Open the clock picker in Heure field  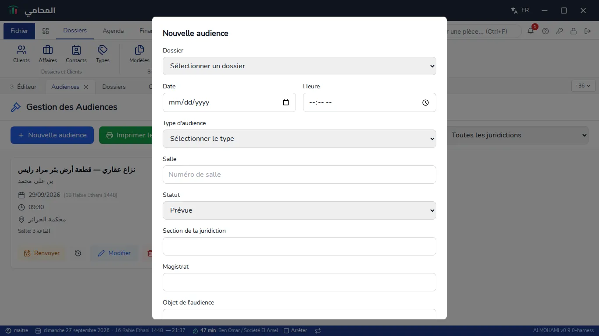pos(425,102)
